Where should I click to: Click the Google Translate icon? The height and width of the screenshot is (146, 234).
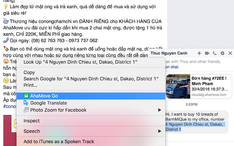(26, 103)
